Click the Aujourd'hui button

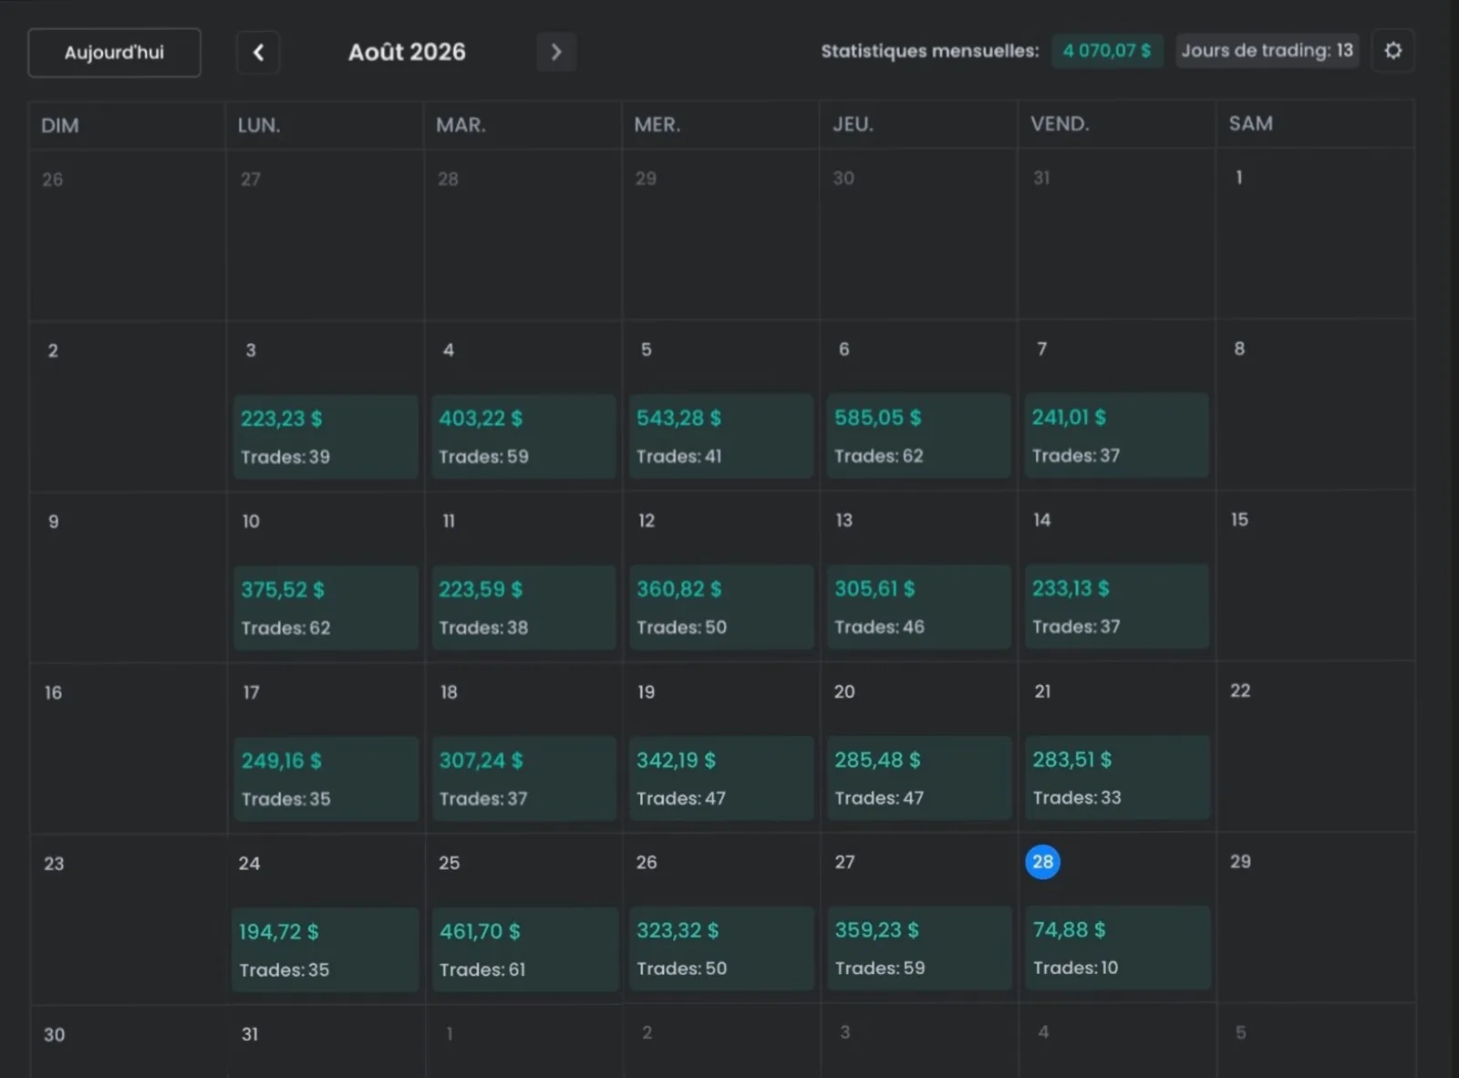pos(114,53)
